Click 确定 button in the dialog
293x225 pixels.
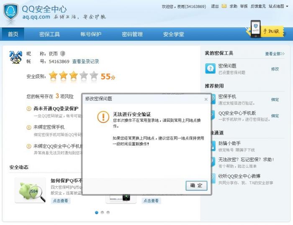coord(196,186)
